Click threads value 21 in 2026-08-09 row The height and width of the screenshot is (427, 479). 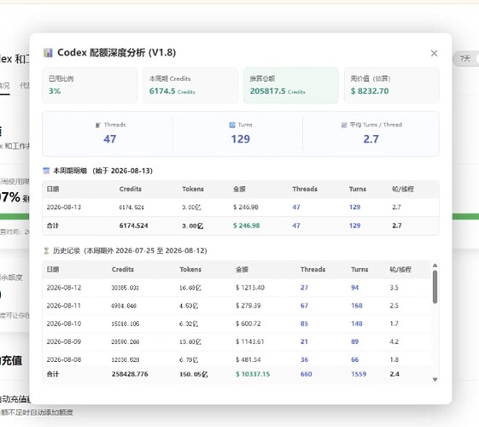pos(304,342)
